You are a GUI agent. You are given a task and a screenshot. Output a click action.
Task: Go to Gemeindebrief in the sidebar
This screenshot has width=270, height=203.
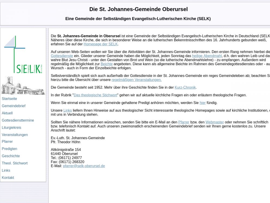(13, 106)
